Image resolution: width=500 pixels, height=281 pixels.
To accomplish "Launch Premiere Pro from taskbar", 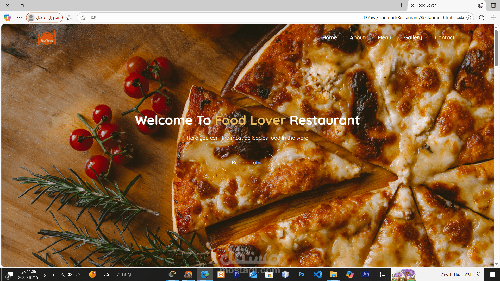I will (x=237, y=274).
